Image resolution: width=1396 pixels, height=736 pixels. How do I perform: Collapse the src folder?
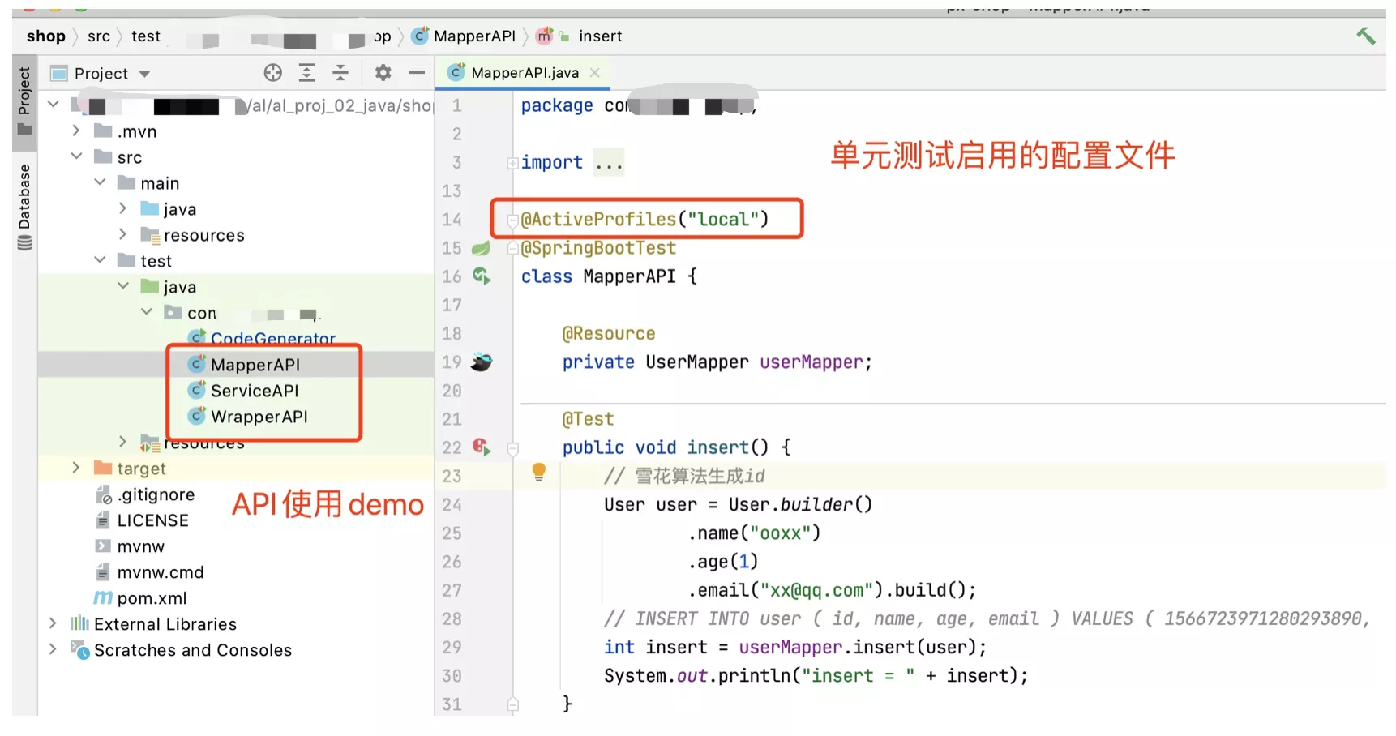point(76,156)
